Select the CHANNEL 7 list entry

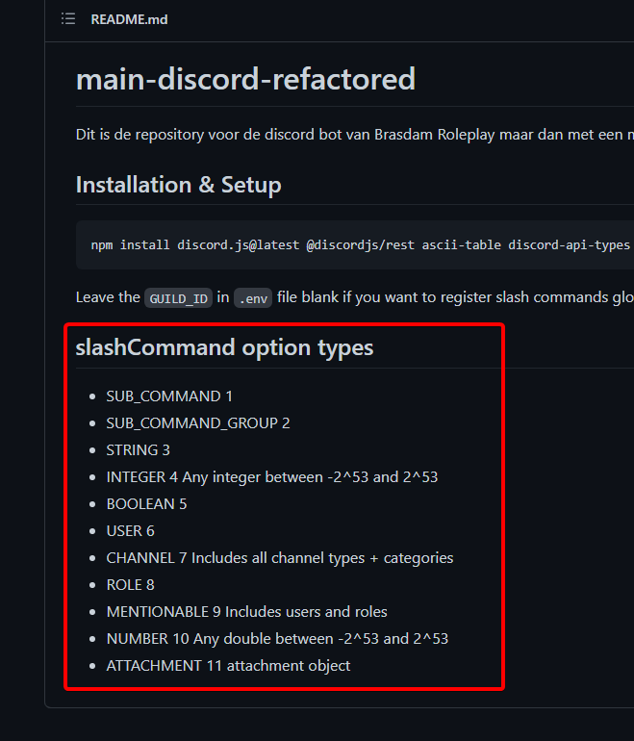tap(279, 557)
